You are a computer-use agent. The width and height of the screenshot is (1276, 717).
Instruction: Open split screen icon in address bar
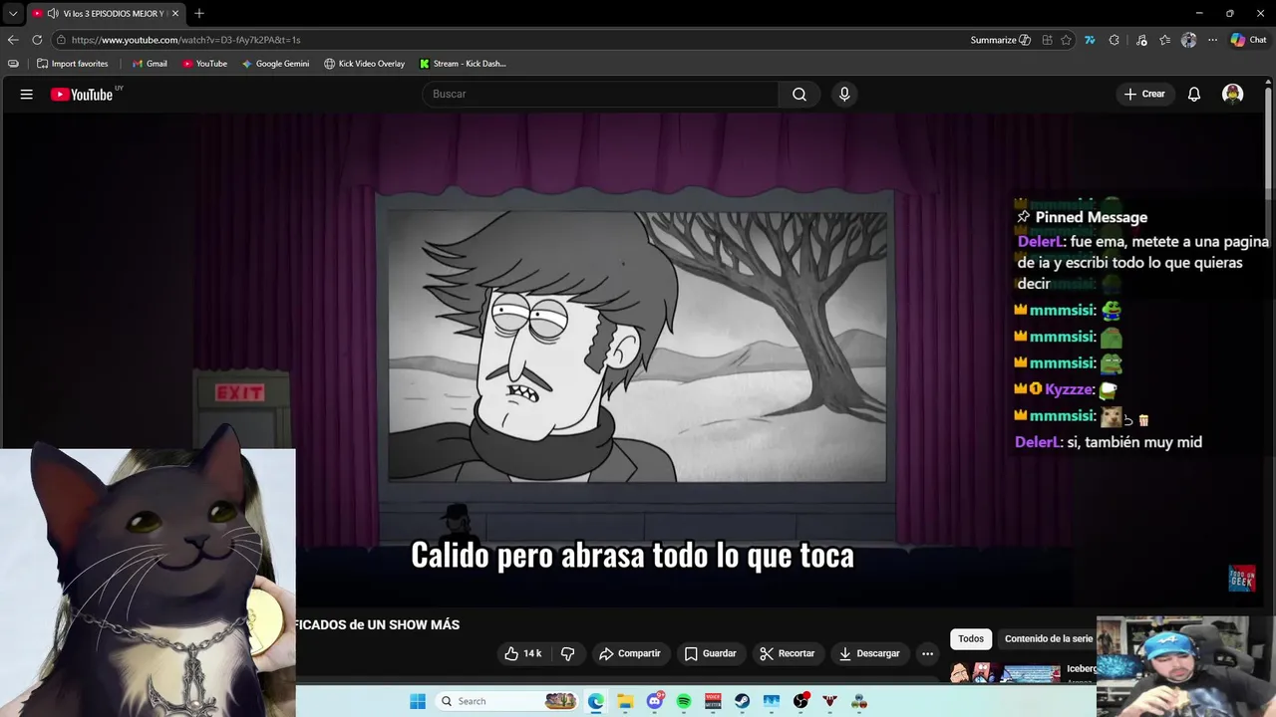(x=1047, y=40)
